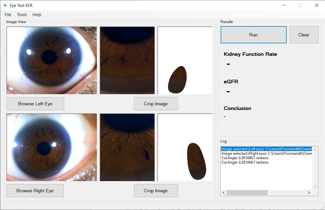325x210 pixels.
Task: Open the File menu
Action: click(8, 15)
